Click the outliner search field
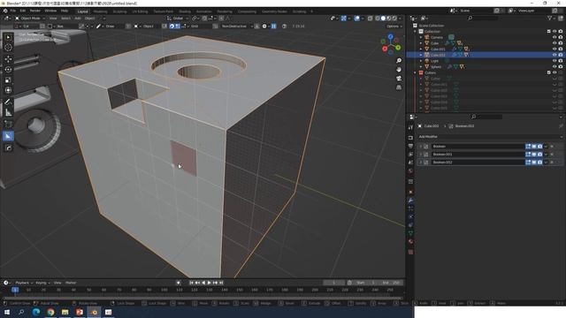 coord(482,18)
